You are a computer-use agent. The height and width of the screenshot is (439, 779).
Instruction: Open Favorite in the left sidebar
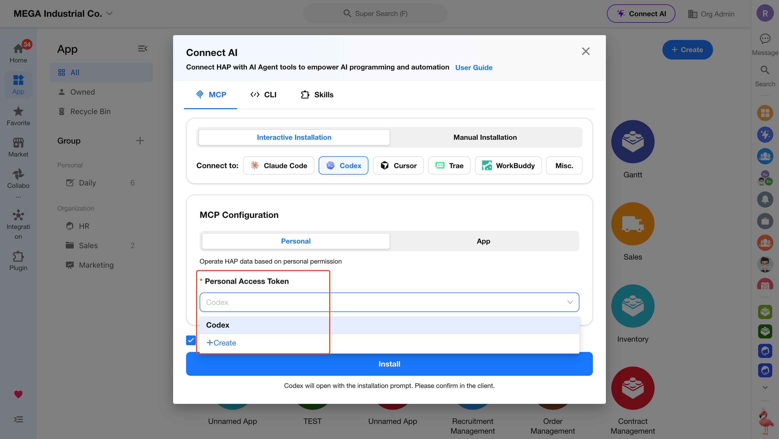(18, 116)
